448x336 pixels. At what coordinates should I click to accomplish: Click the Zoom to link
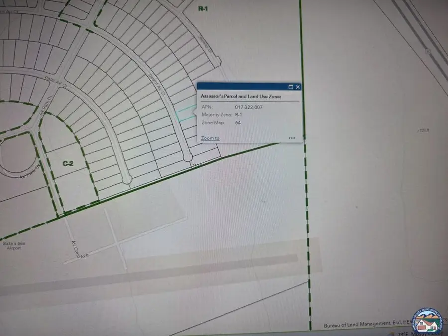[x=210, y=138]
